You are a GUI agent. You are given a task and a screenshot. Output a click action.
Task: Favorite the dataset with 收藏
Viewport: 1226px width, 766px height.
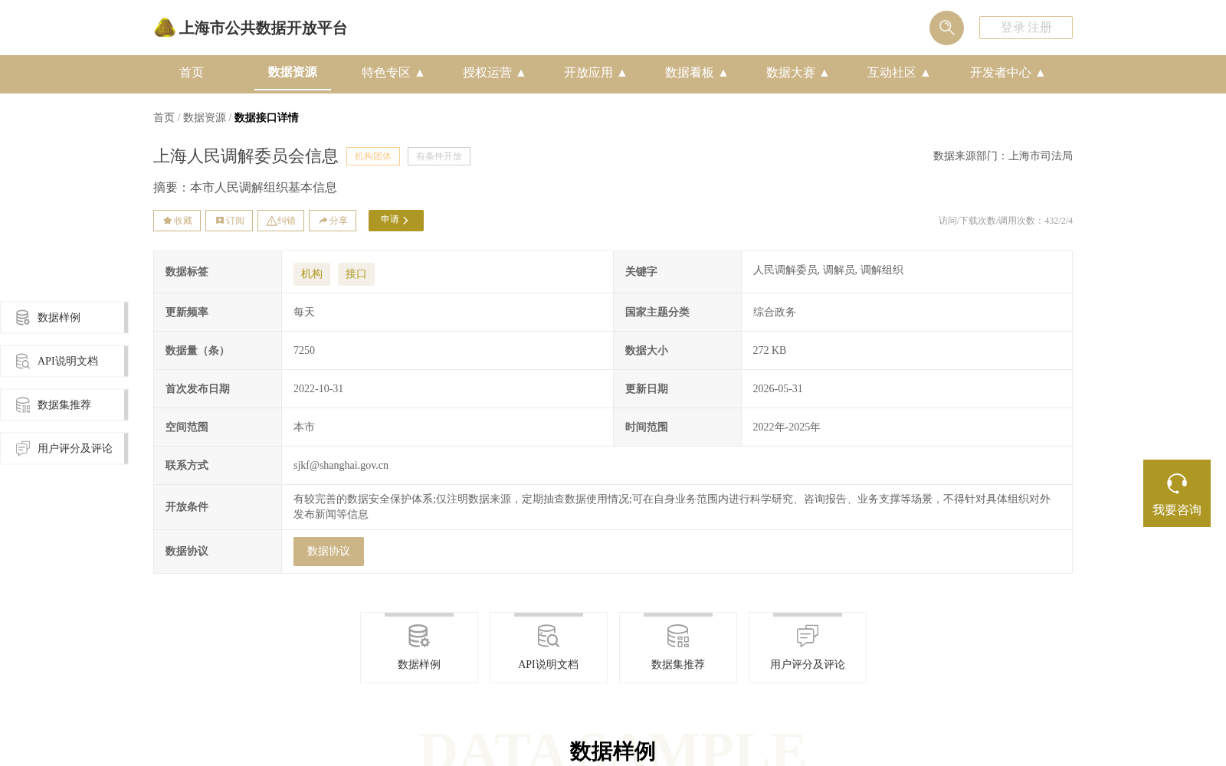(177, 221)
